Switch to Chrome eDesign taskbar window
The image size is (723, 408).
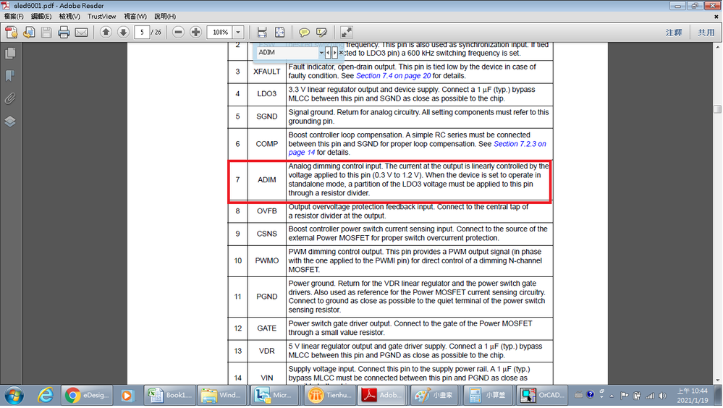point(86,396)
